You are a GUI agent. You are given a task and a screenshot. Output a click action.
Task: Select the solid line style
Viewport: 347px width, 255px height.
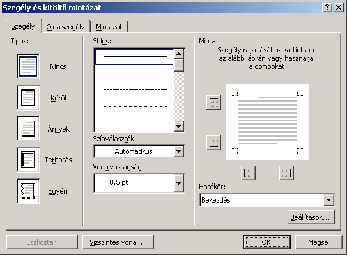pyautogui.click(x=134, y=57)
